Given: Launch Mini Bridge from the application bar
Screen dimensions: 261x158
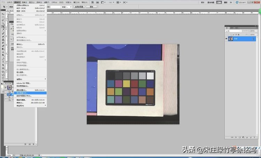Looking at the screenshot, I should click(x=97, y=2).
